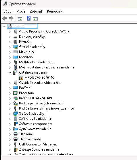
Task: Open the Zobraziť menu
Action: click(x=36, y=11)
